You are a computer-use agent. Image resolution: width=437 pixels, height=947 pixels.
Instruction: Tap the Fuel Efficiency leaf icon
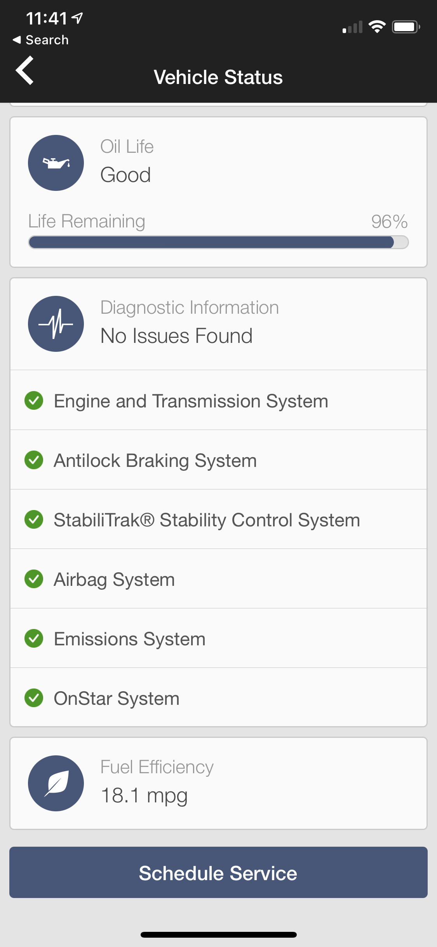point(56,783)
